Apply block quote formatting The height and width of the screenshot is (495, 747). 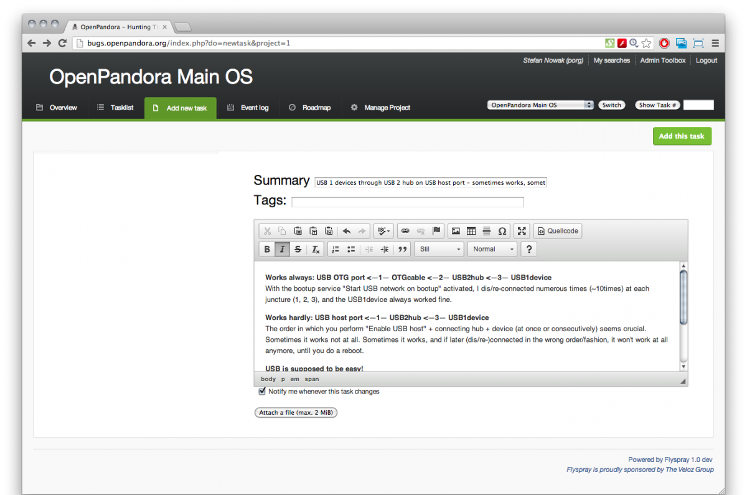point(402,249)
